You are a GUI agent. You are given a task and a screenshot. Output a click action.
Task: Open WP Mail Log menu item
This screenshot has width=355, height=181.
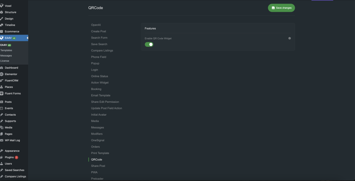click(12, 140)
